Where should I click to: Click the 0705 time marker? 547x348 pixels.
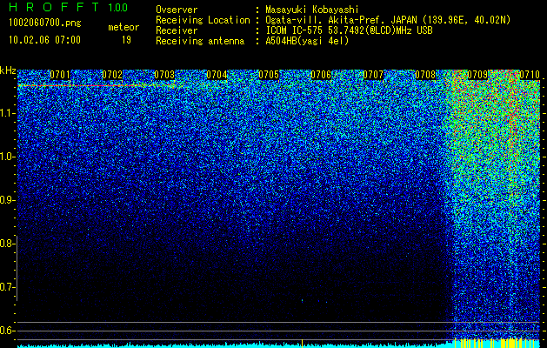click(269, 75)
